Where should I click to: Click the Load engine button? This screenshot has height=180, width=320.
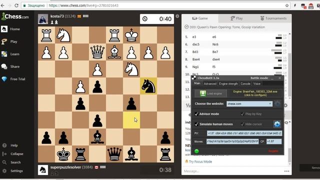pyautogui.click(x=210, y=93)
